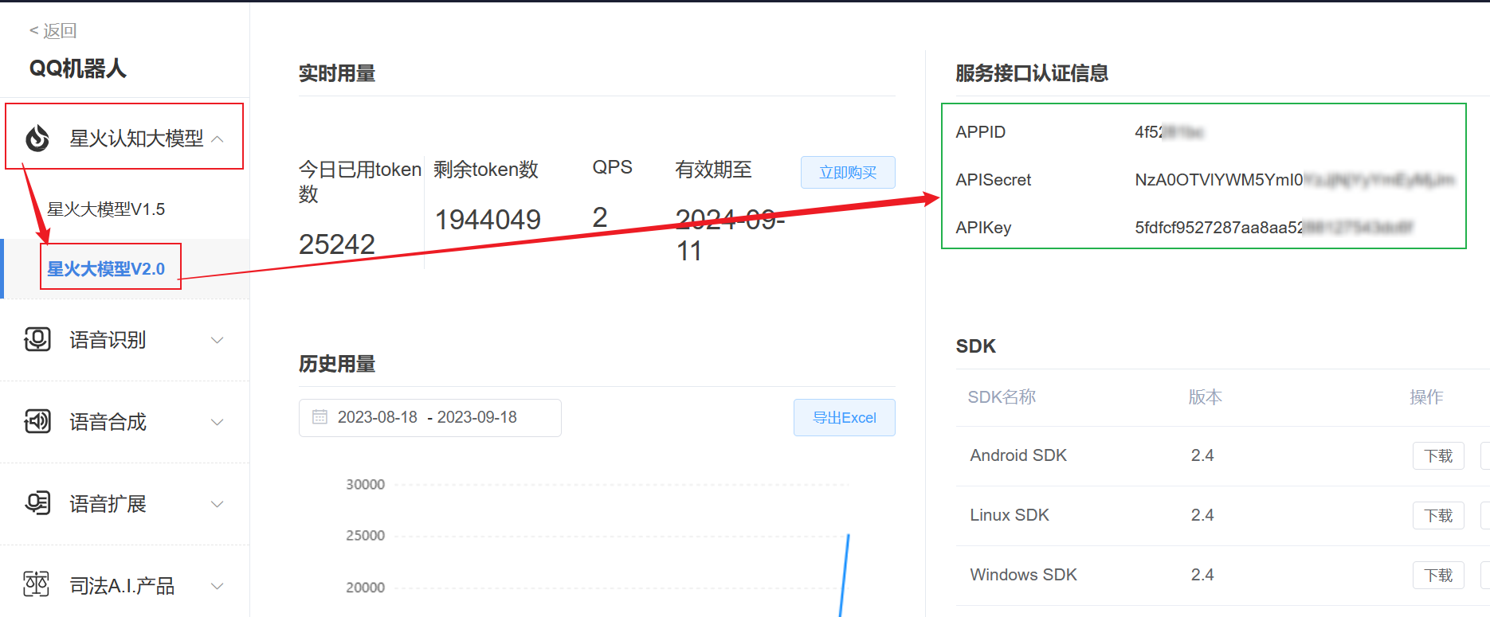Expand the 司法A.I.产品 section chevron

pos(217,586)
